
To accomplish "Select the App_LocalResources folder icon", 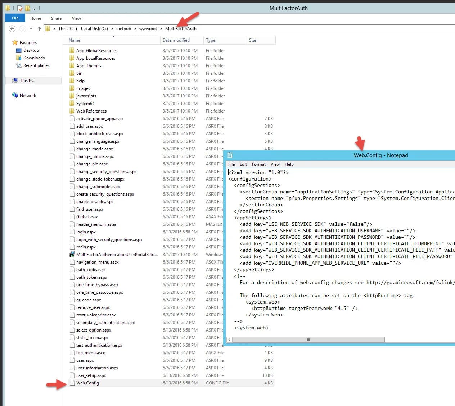I will tap(72, 58).
